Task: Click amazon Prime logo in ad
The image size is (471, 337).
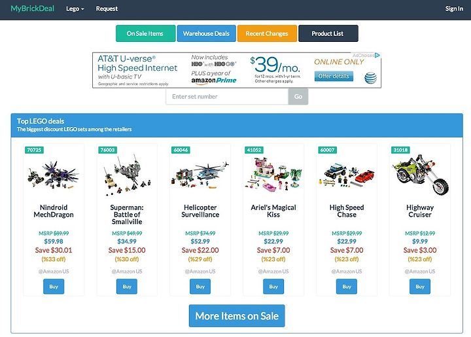Action: click(213, 80)
